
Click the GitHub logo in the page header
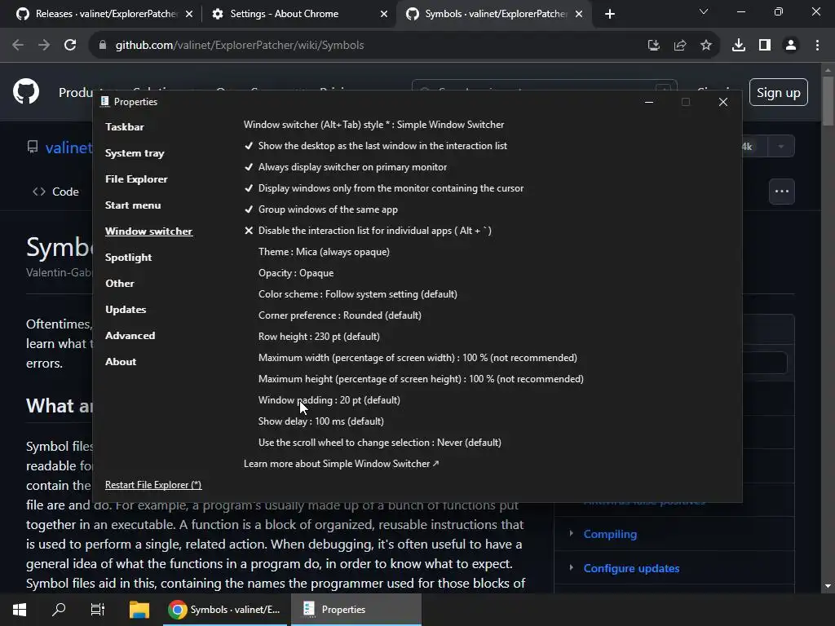[26, 91]
